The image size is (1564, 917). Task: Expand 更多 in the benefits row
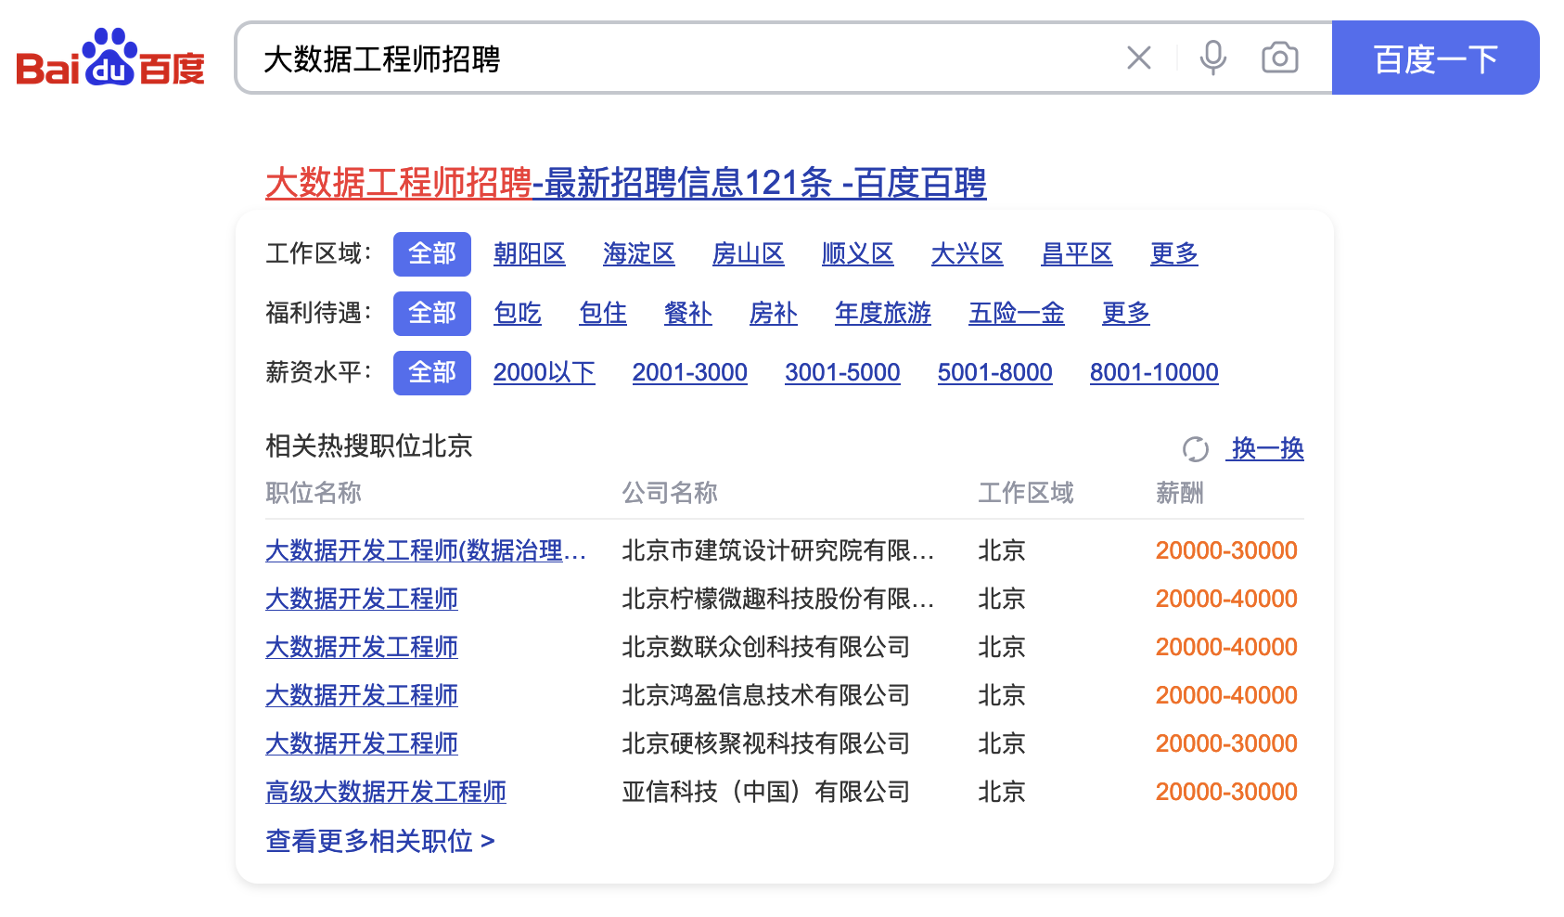click(1125, 314)
